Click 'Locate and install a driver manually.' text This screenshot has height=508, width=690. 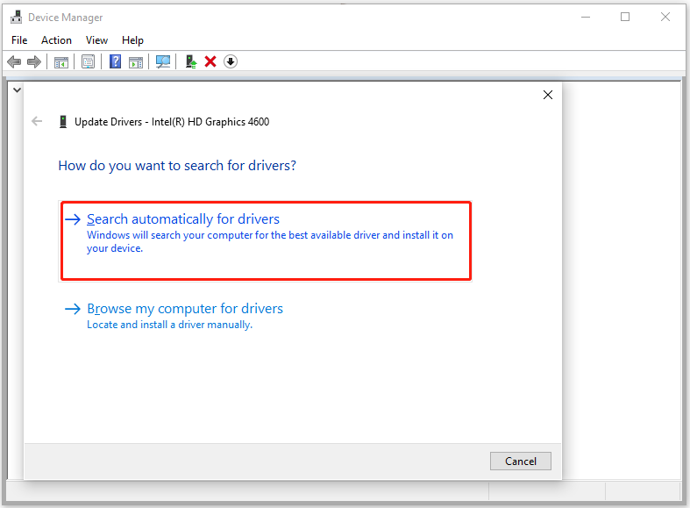[x=169, y=325]
